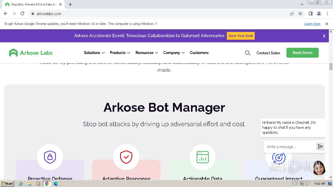The width and height of the screenshot is (333, 187).
Task: Click the Cheynell chat greeting bubble
Action: 293,128
